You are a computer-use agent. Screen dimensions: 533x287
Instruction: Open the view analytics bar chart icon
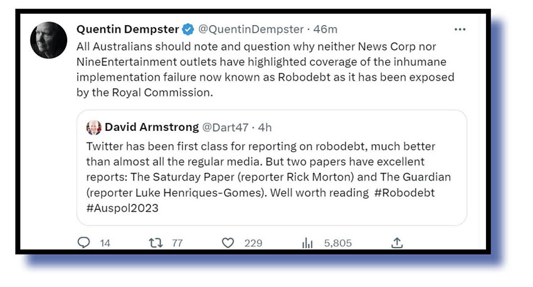[308, 243]
